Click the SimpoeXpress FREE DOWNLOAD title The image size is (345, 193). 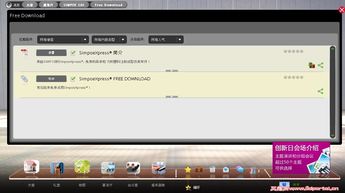(x=115, y=79)
